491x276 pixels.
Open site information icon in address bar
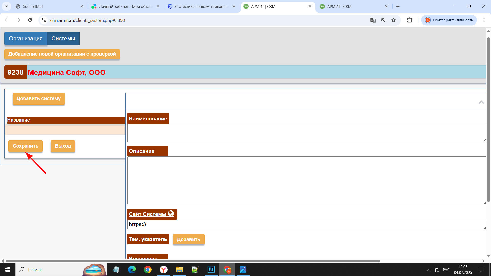tap(44, 20)
